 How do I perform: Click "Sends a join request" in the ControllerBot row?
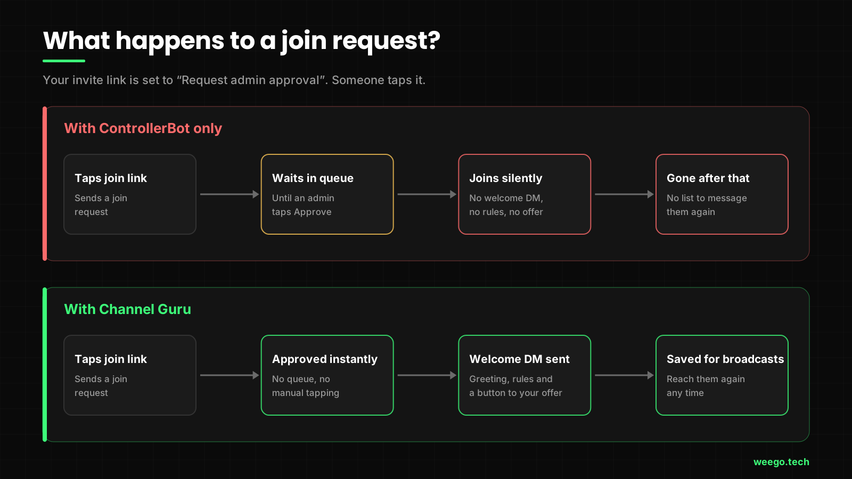point(101,205)
